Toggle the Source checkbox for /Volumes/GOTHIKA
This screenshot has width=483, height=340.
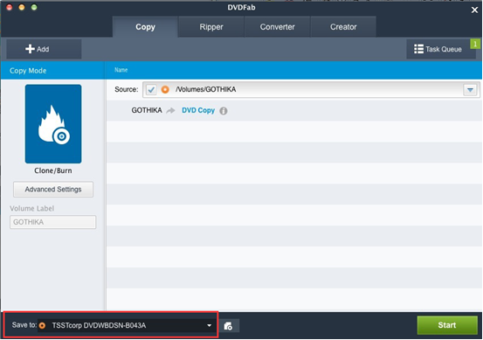point(151,89)
